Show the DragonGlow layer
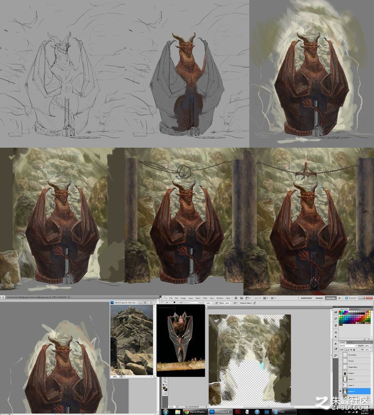The width and height of the screenshot is (374, 415). tap(341, 367)
